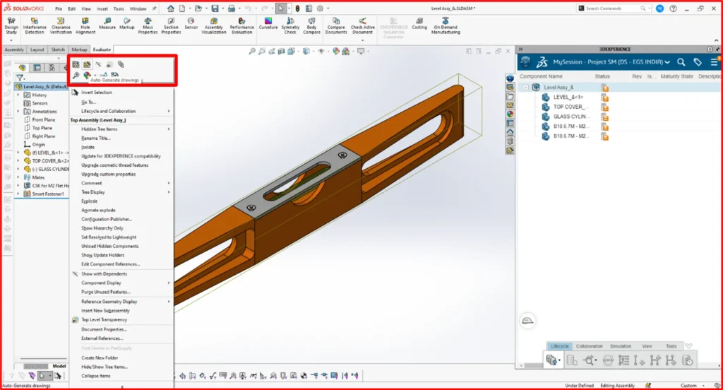Open Body Compare tool

[x=311, y=26]
